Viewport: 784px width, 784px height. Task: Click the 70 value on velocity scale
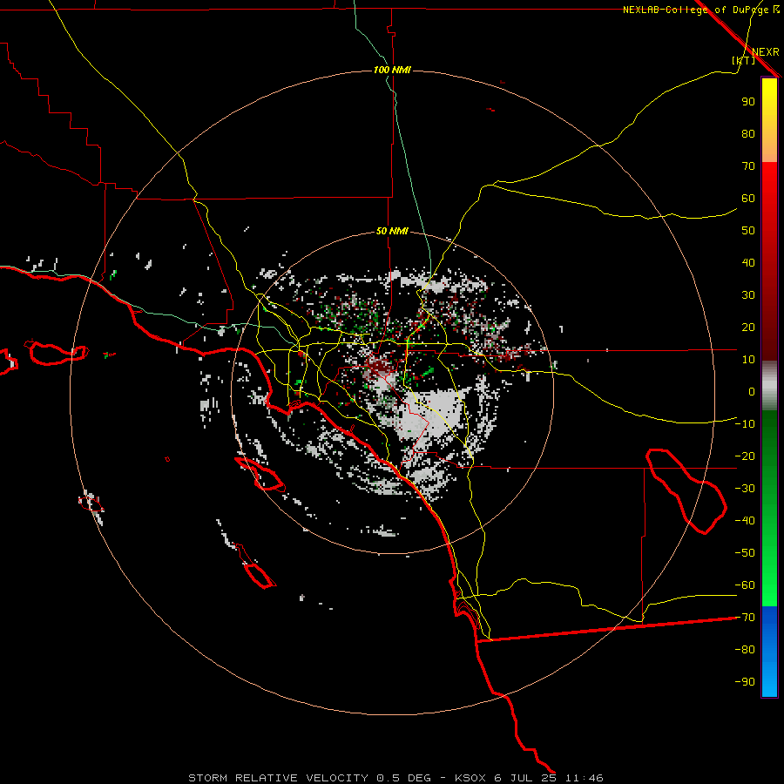[748, 166]
